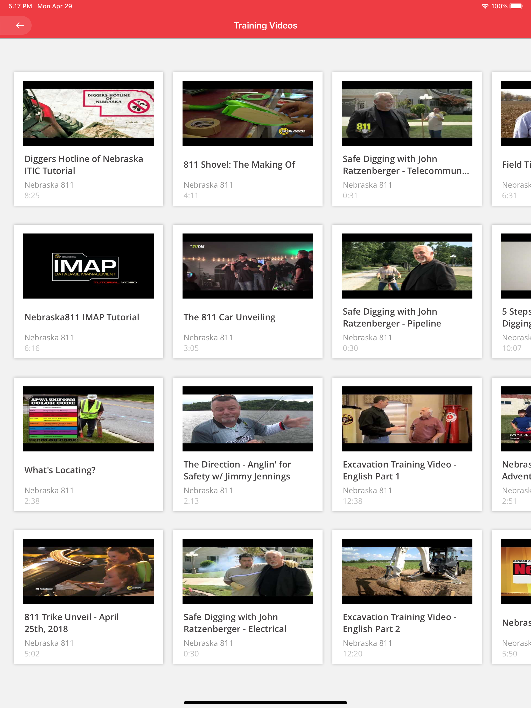This screenshot has height=708, width=531.
Task: Open the IMAP Database Management thumbnail
Action: click(89, 266)
